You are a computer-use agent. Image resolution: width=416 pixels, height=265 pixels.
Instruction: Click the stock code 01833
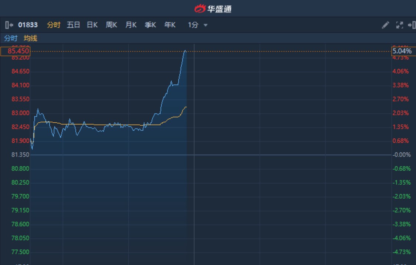click(28, 25)
